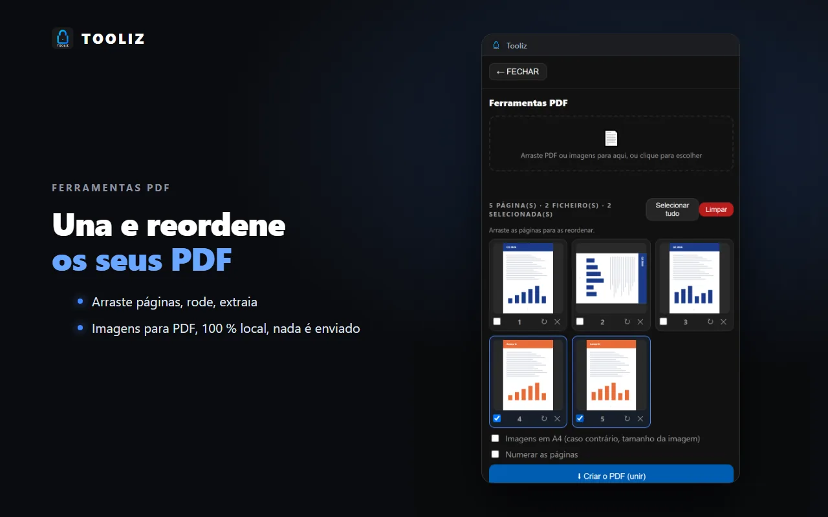This screenshot has height=517, width=828.
Task: Select page 2 via its checkbox
Action: (580, 322)
